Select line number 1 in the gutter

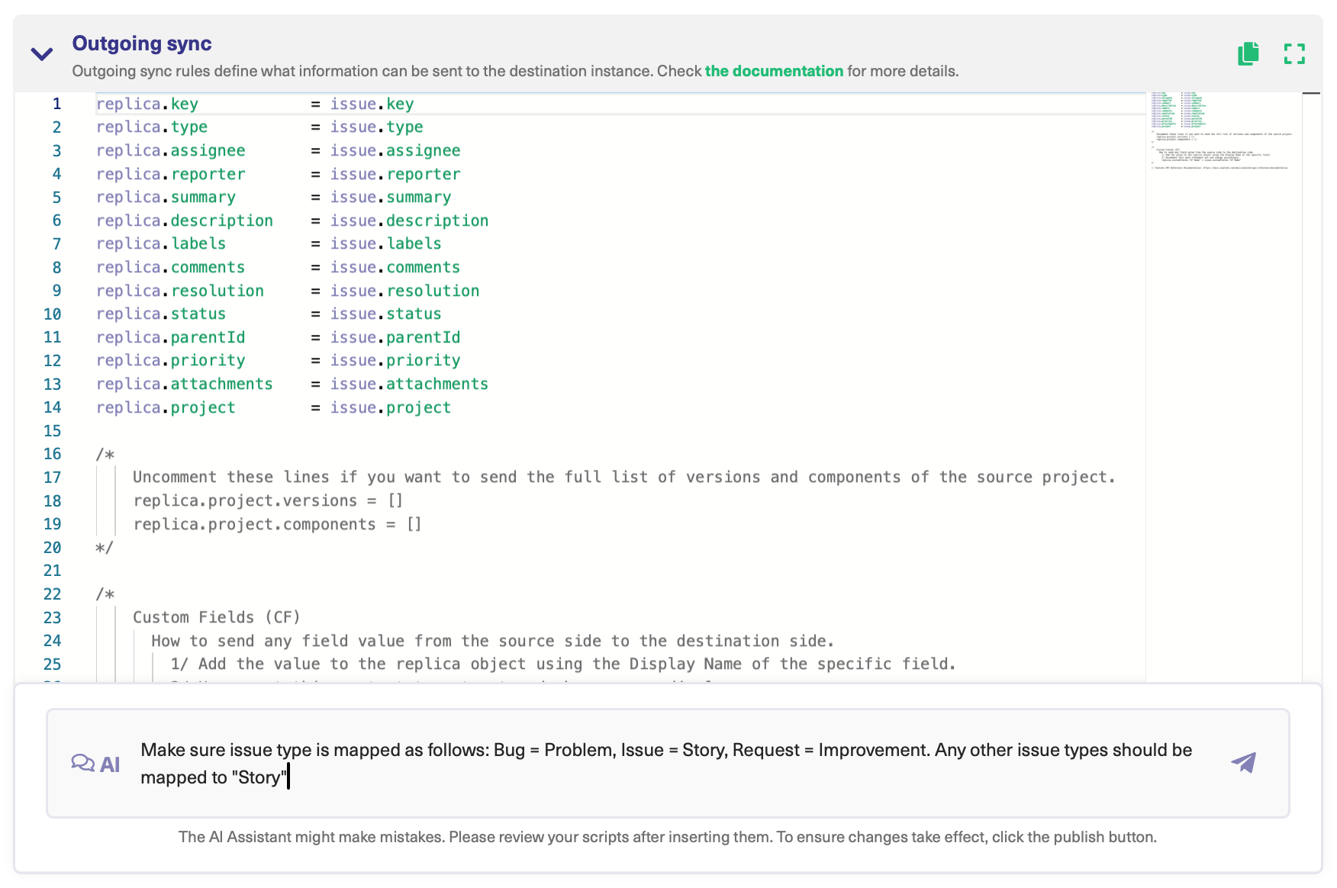coord(56,104)
